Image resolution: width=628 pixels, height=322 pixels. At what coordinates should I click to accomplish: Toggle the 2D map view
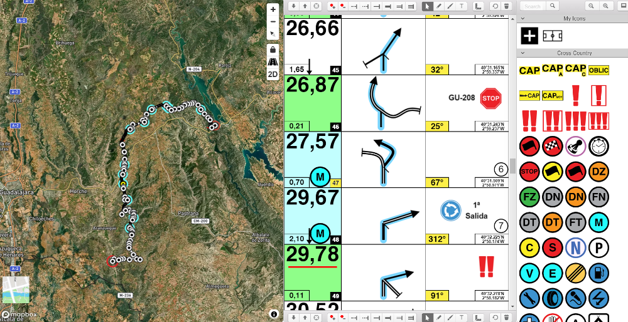pos(273,75)
